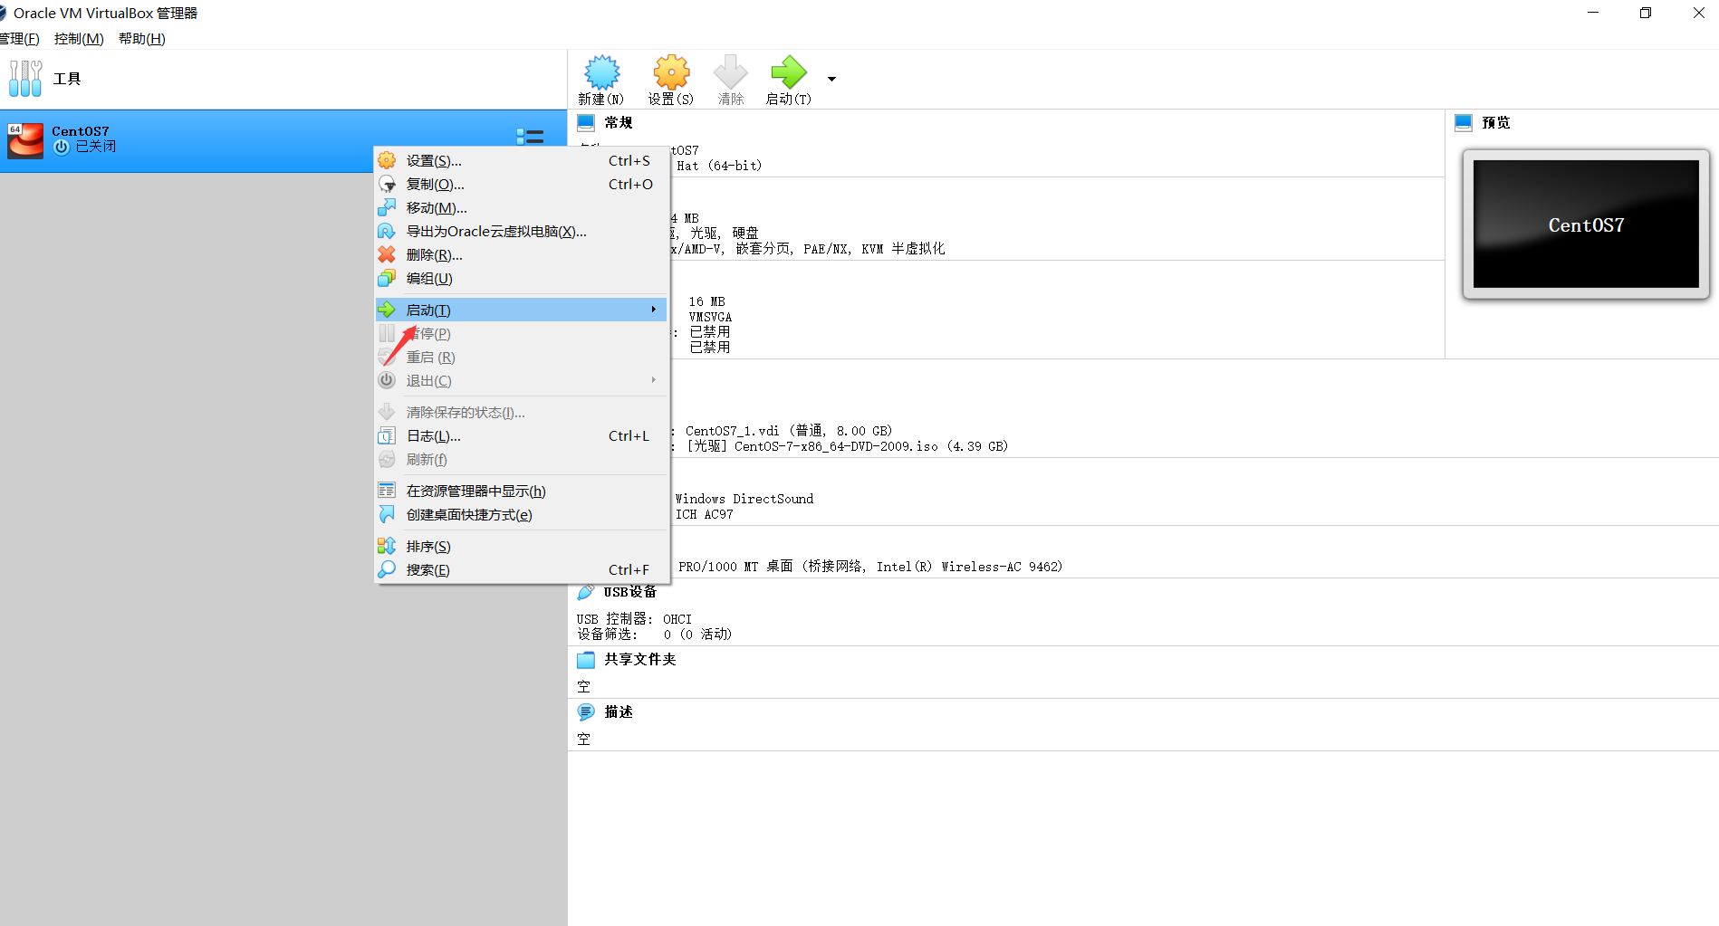Click the CentOS7 red hat OS icon

tap(25, 141)
